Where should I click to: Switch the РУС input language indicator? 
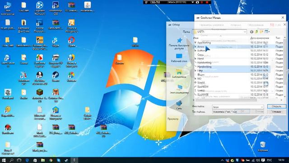(x=270, y=160)
